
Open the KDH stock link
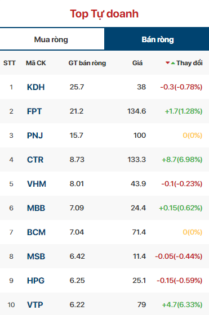(36, 87)
